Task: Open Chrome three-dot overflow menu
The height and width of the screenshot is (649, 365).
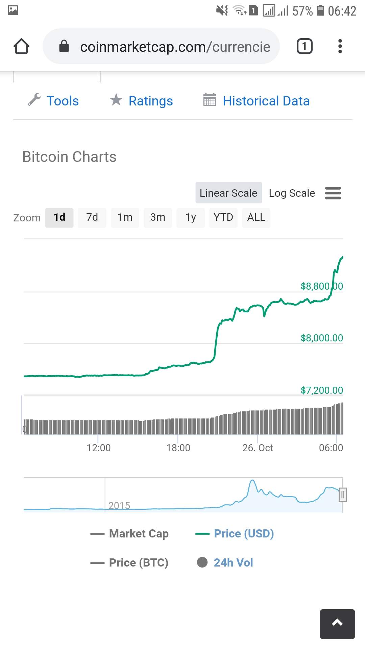Action: (340, 46)
